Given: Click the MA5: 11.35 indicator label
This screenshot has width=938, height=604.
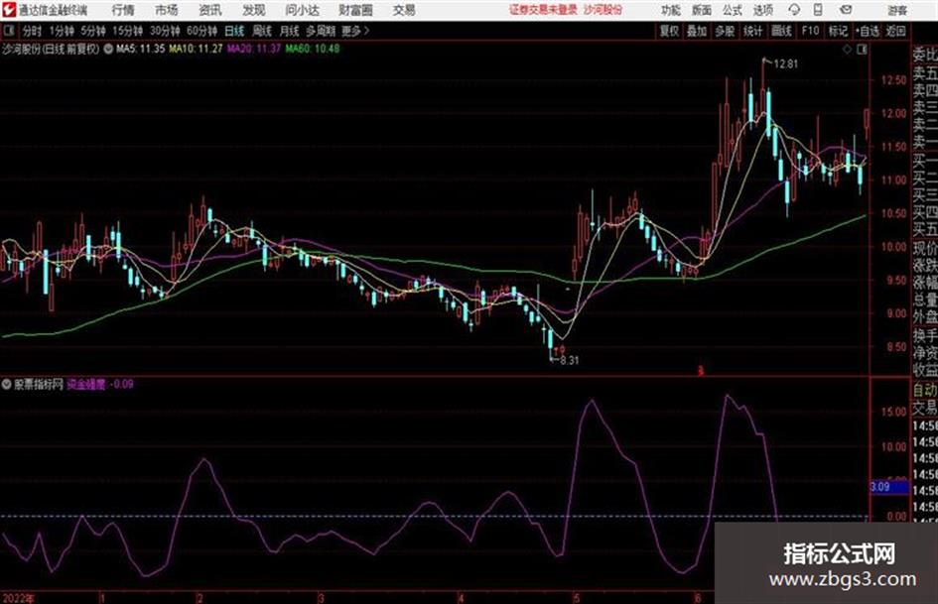Looking at the screenshot, I should 140,49.
